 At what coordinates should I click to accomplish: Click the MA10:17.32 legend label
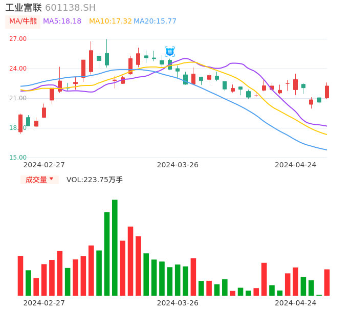tap(110, 21)
